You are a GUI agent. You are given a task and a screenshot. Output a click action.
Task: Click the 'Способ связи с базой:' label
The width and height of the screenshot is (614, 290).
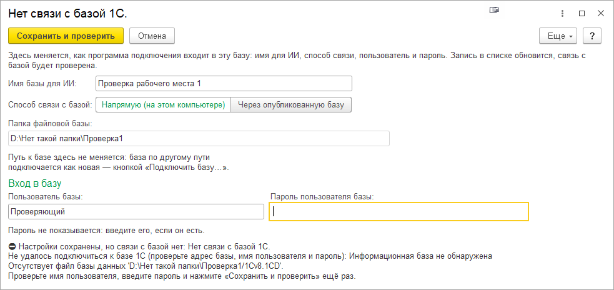(x=50, y=104)
